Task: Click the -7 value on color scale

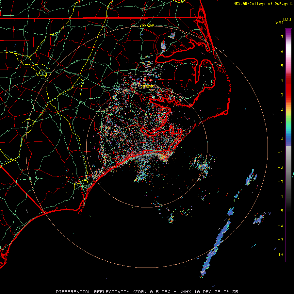Action: (281, 240)
